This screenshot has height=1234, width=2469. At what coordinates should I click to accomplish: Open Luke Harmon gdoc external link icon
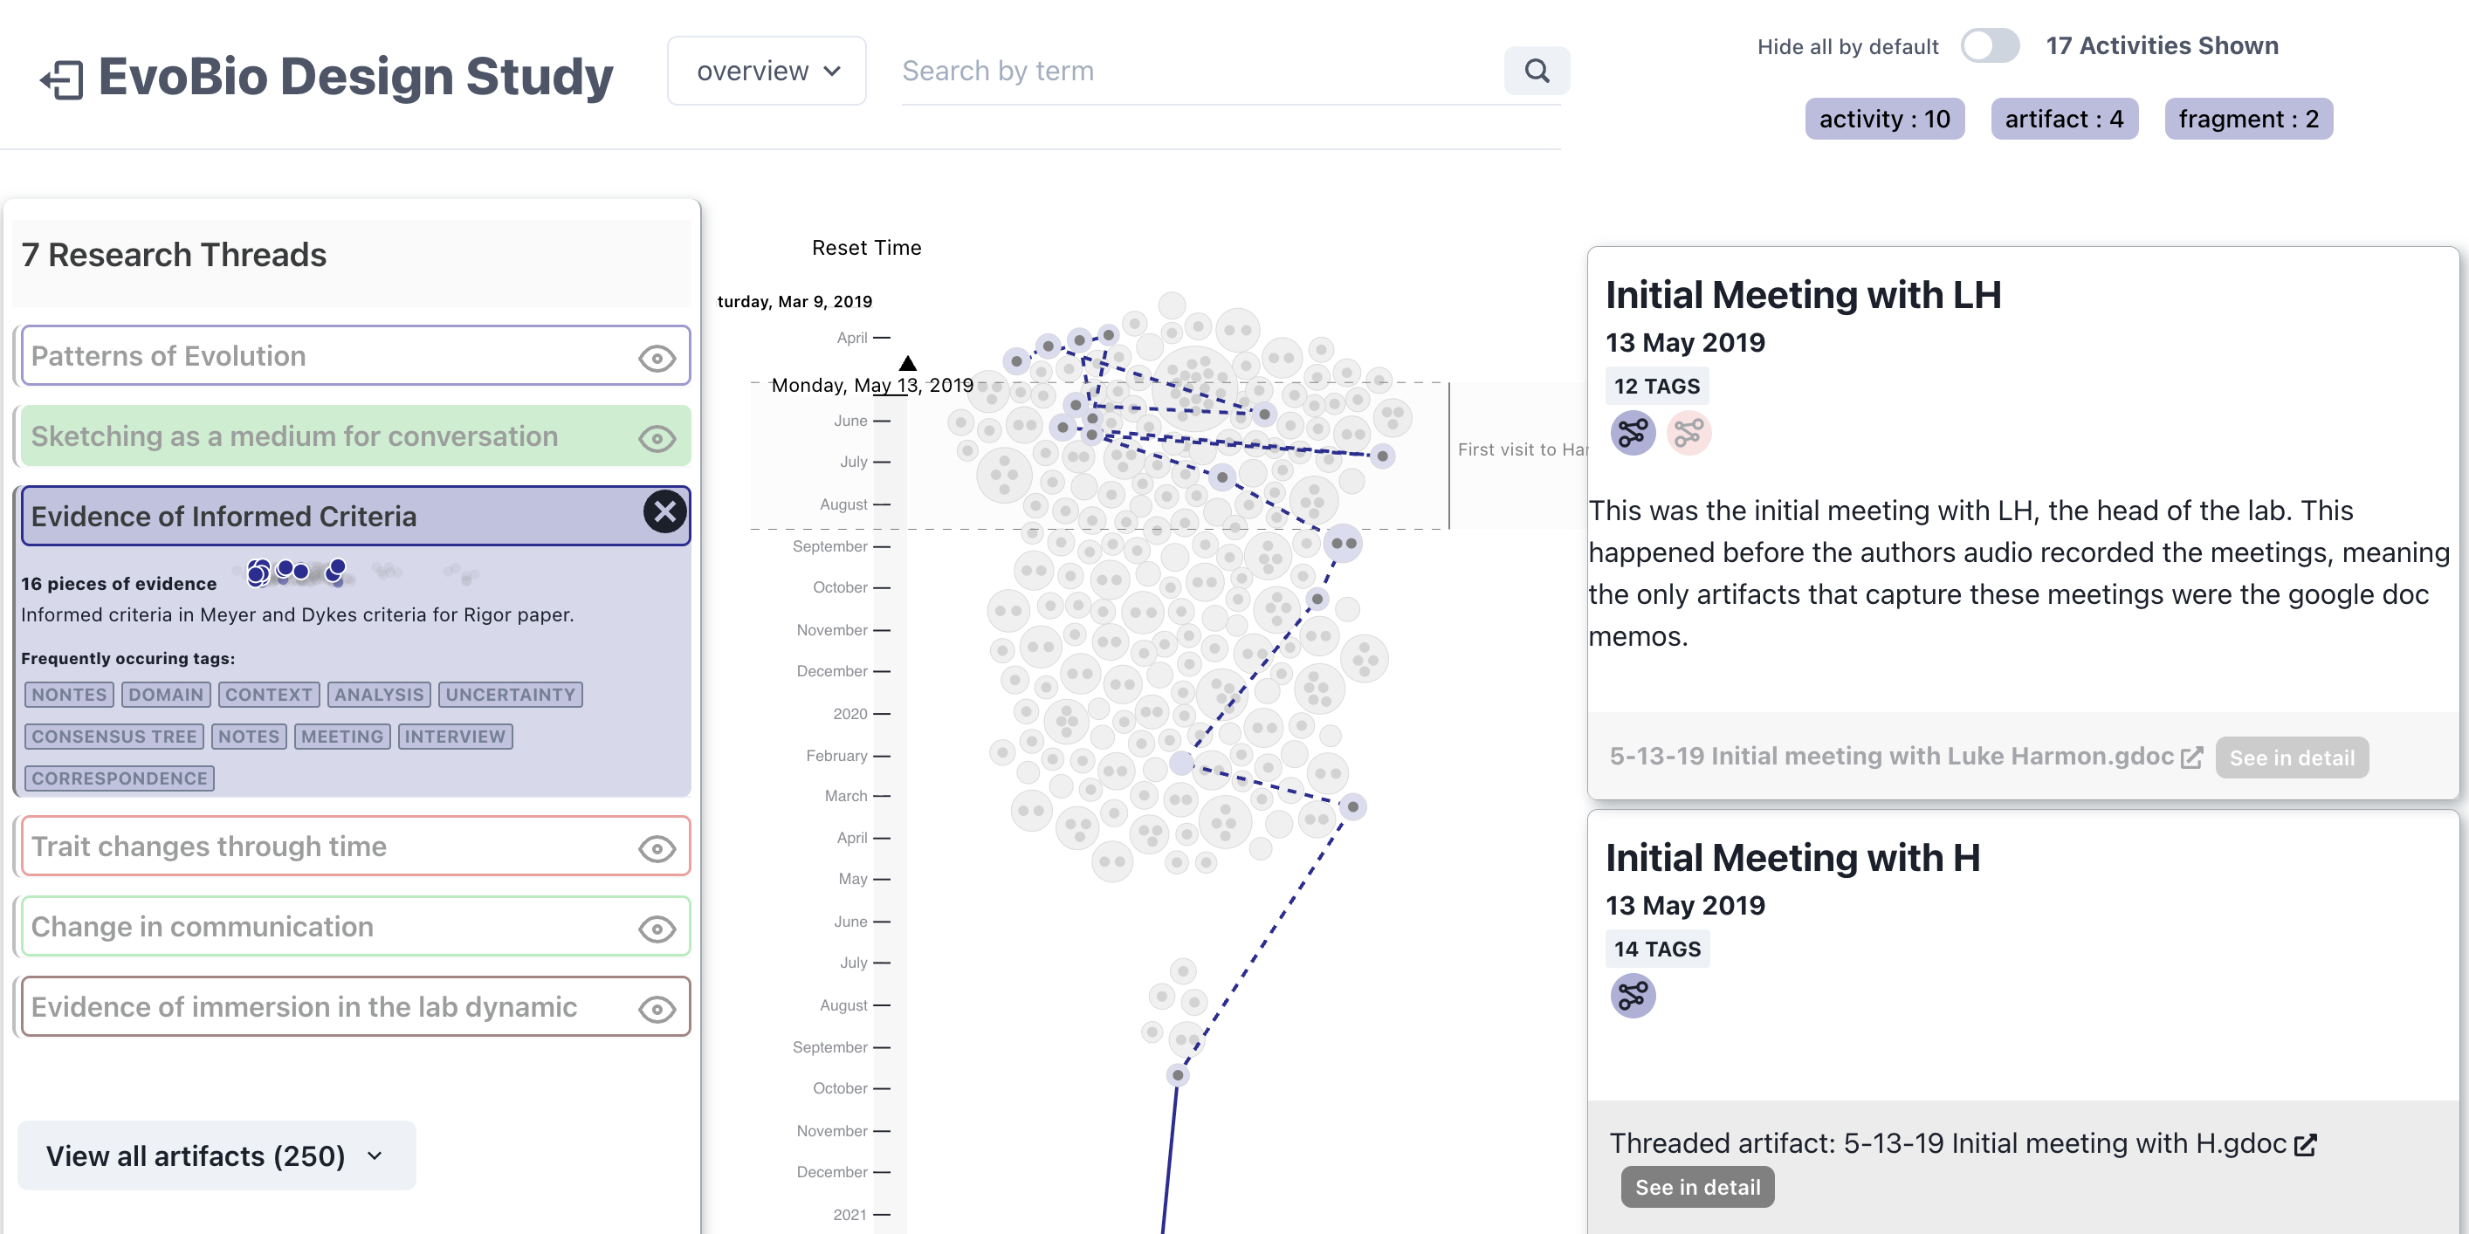2191,758
